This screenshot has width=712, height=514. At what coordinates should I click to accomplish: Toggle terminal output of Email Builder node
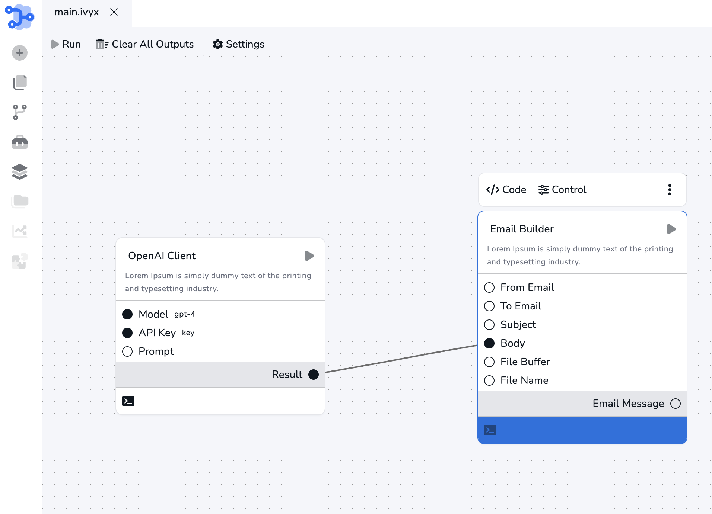point(490,430)
